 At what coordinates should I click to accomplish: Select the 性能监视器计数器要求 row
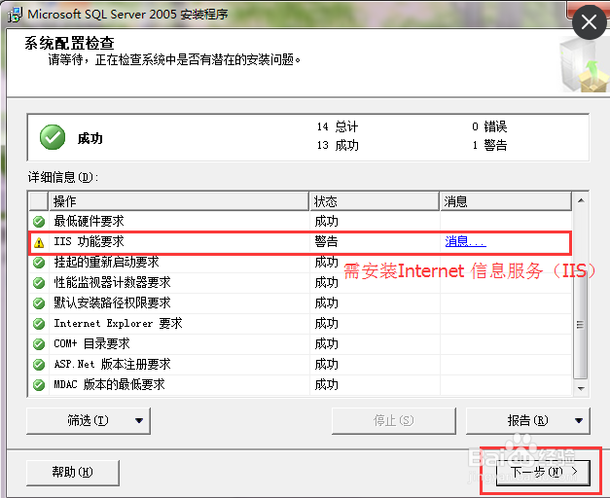coord(301,283)
